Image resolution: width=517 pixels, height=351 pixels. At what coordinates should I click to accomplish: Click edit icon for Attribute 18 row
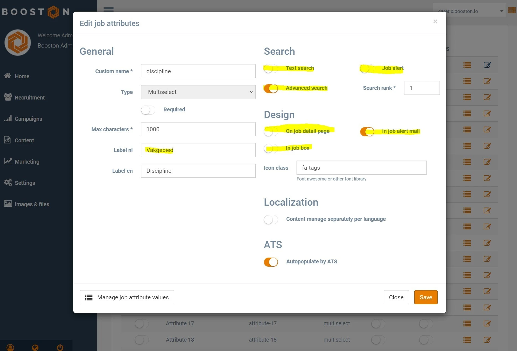click(487, 340)
